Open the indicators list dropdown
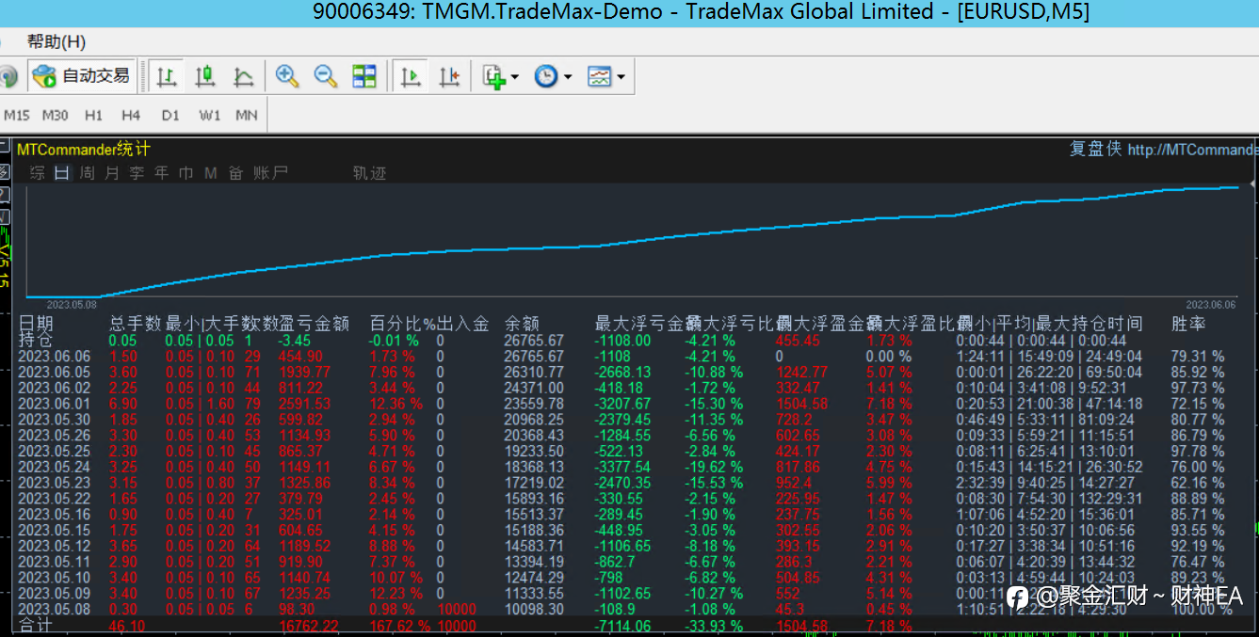Viewport: 1259px width, 637px height. 500,76
